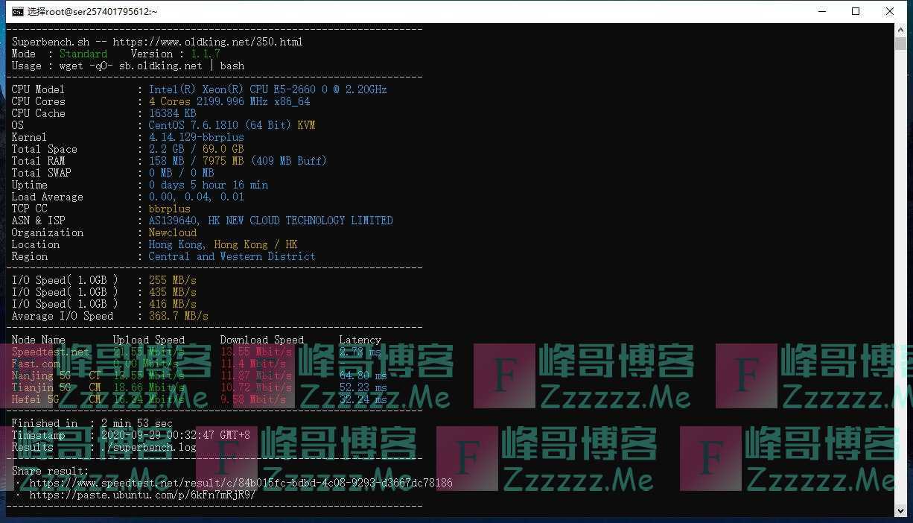Click the Central and Western District region text
913x523 pixels.
[232, 256]
